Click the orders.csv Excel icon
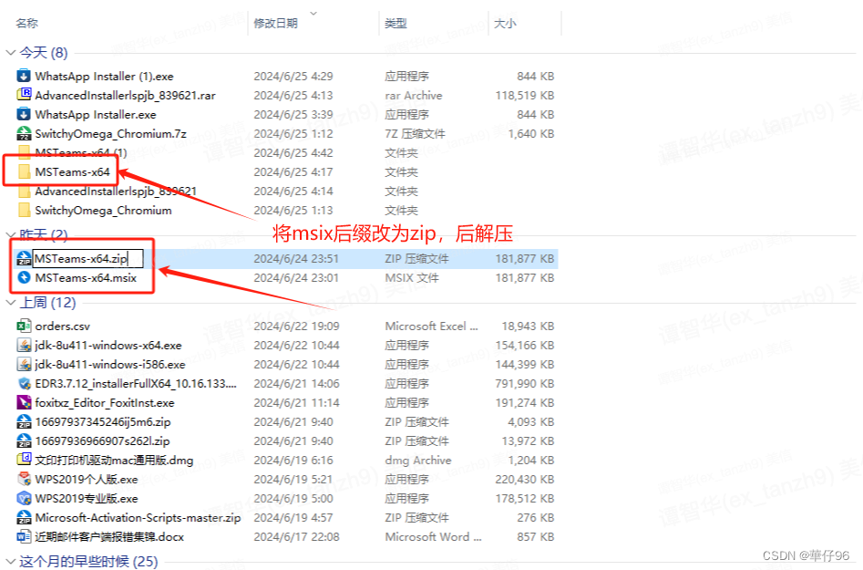Screen dimensions: 863x570 24,326
